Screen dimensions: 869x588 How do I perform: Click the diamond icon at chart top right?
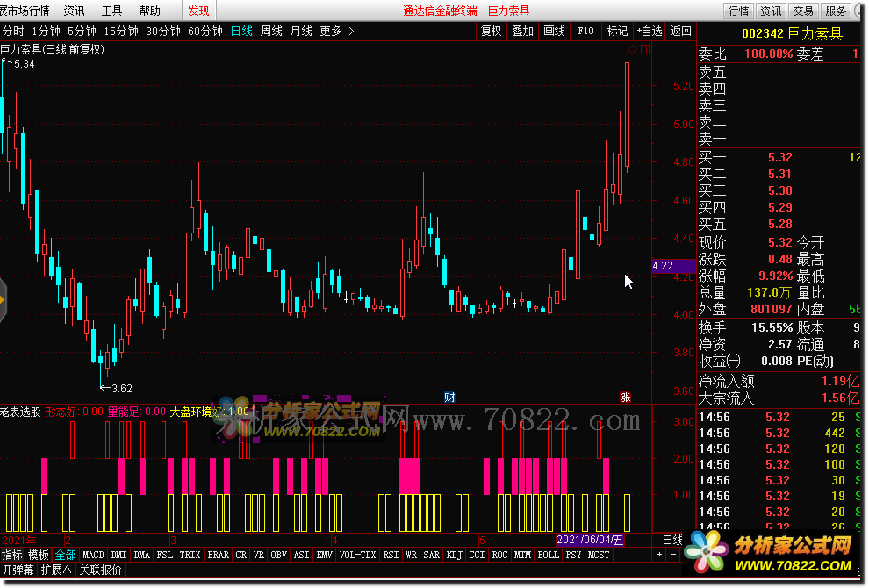point(632,49)
